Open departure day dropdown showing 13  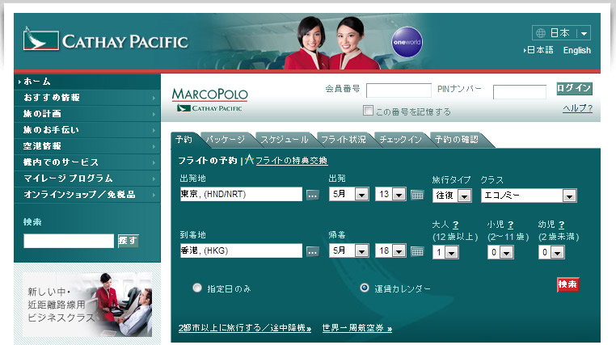point(390,194)
